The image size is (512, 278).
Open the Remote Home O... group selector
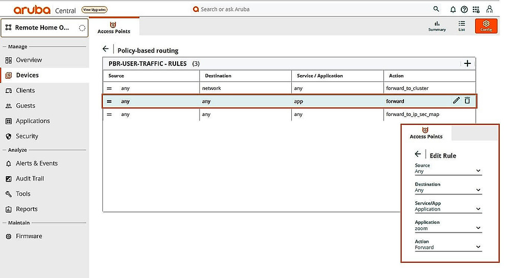(x=45, y=28)
